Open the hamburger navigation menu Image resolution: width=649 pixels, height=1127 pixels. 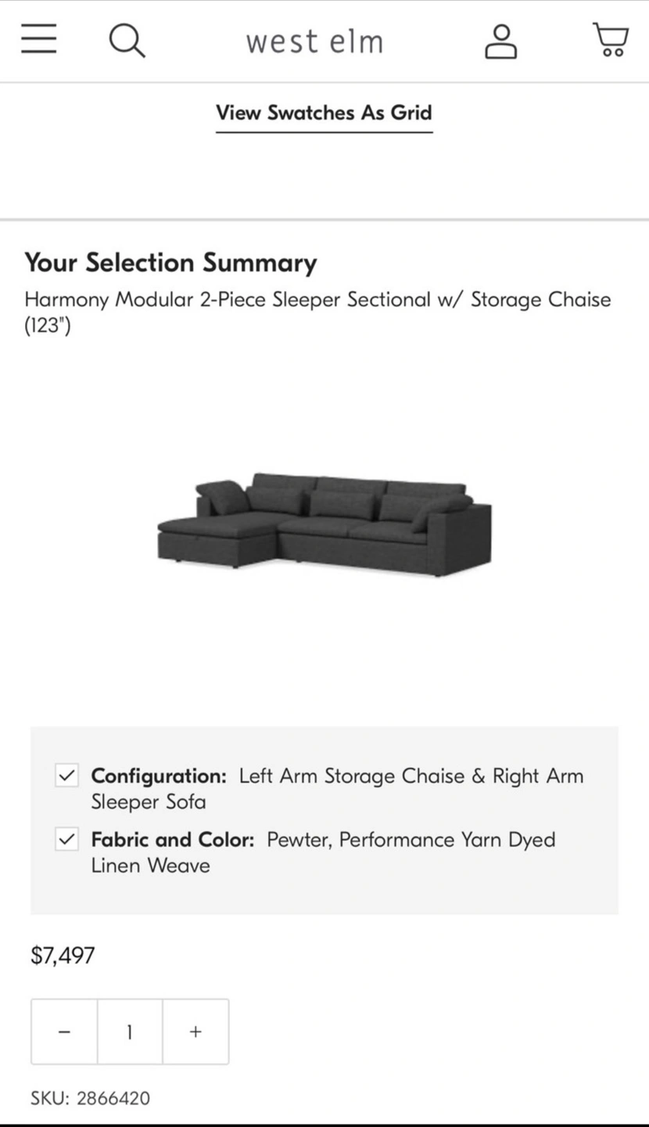[39, 38]
